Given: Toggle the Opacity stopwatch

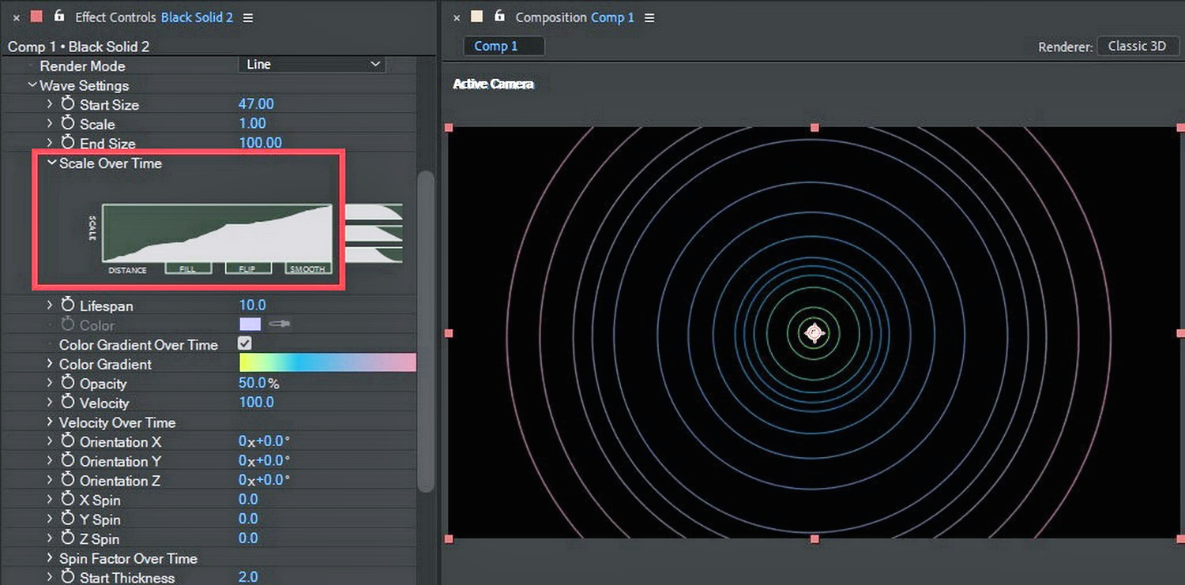Looking at the screenshot, I should tap(67, 384).
